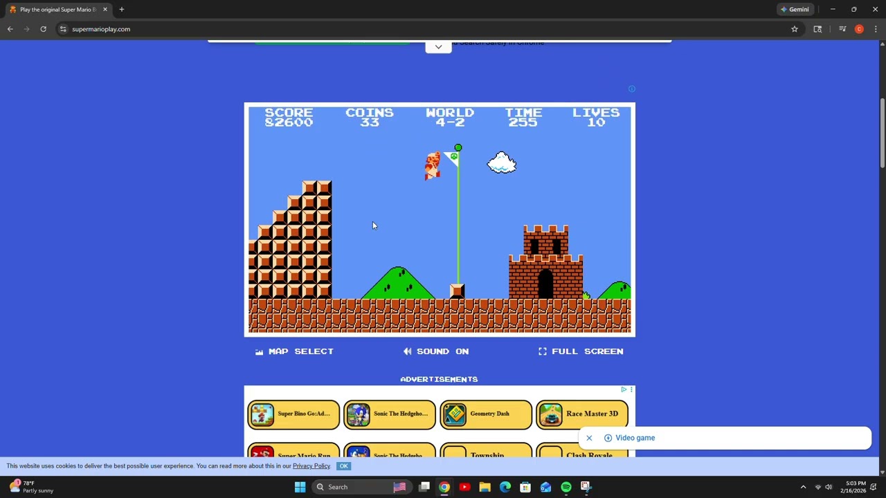
Task: Open the ad options dots
Action: tap(631, 389)
